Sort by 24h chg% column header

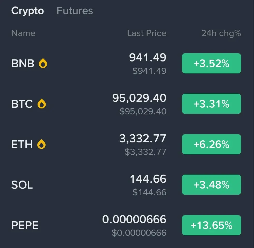point(221,33)
